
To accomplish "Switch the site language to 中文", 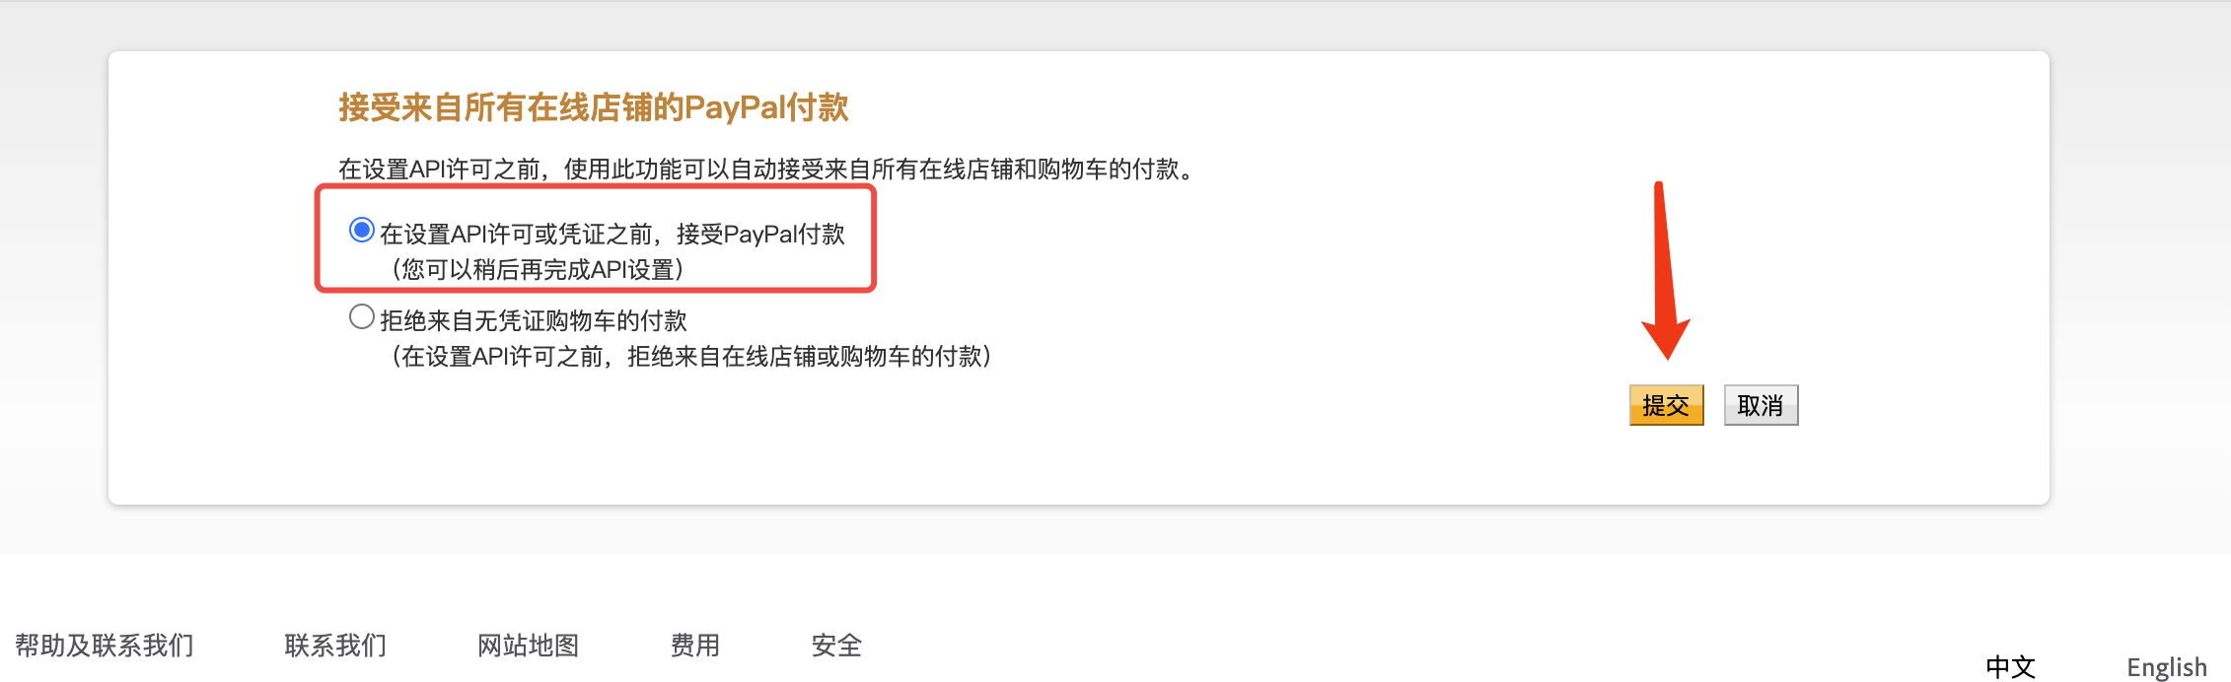I will [x=2011, y=667].
